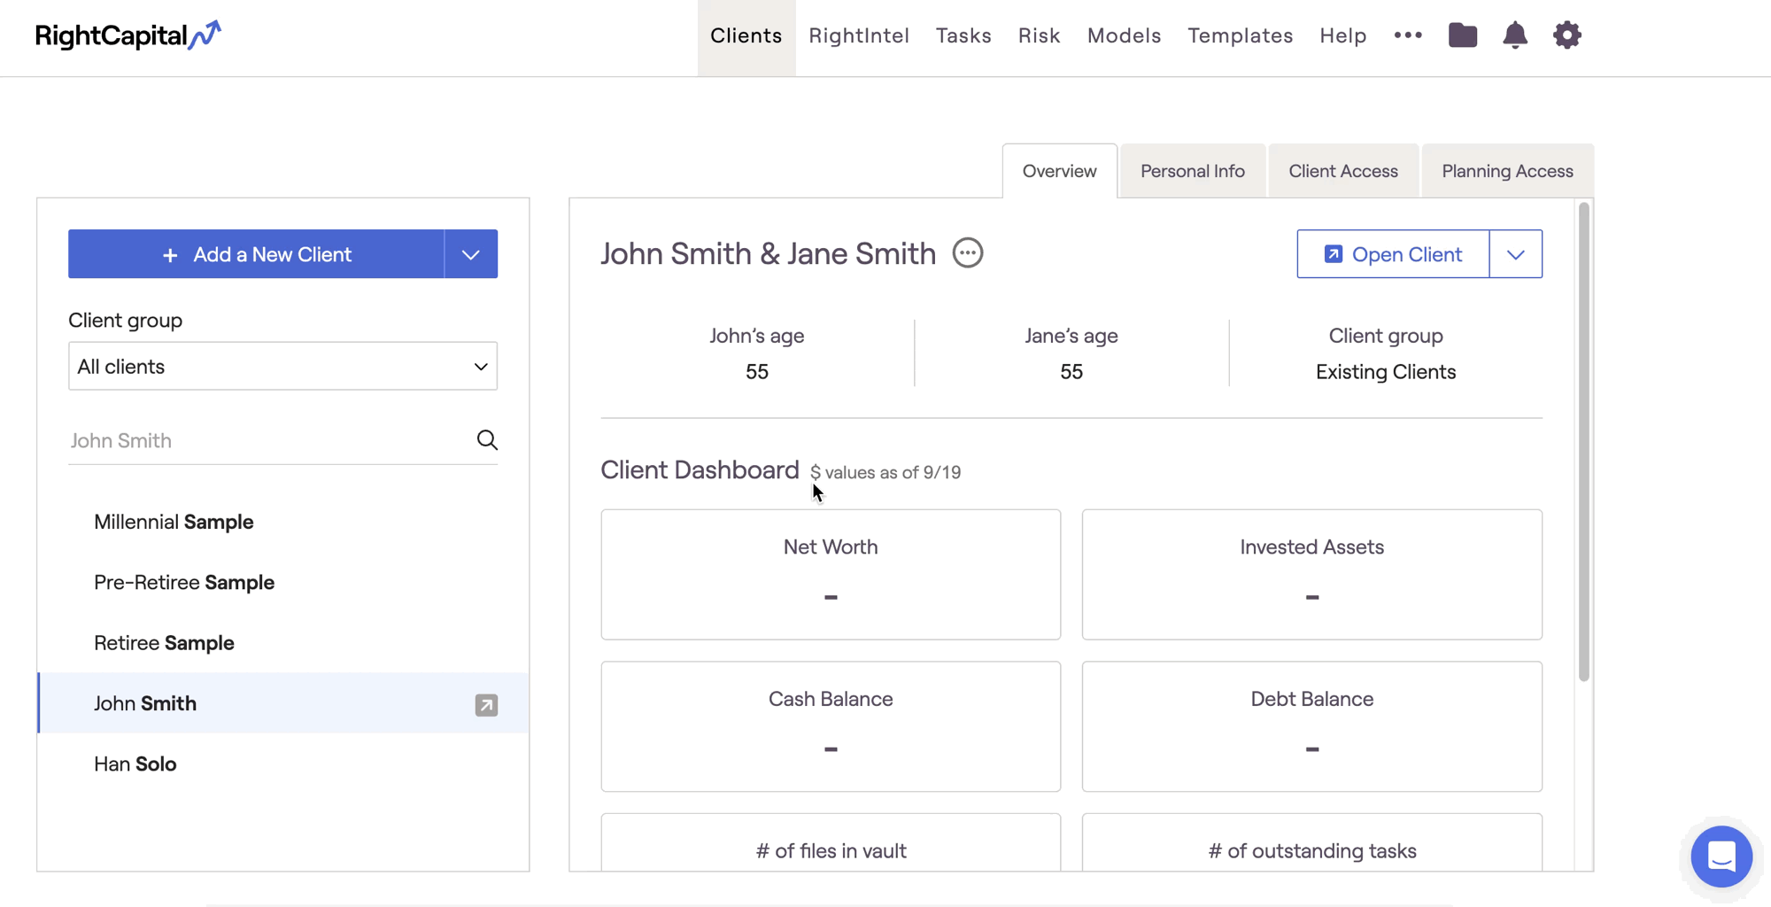Click open-arrow icon on John Smith row
Viewport: 1771px width, 907px height.
tap(486, 705)
